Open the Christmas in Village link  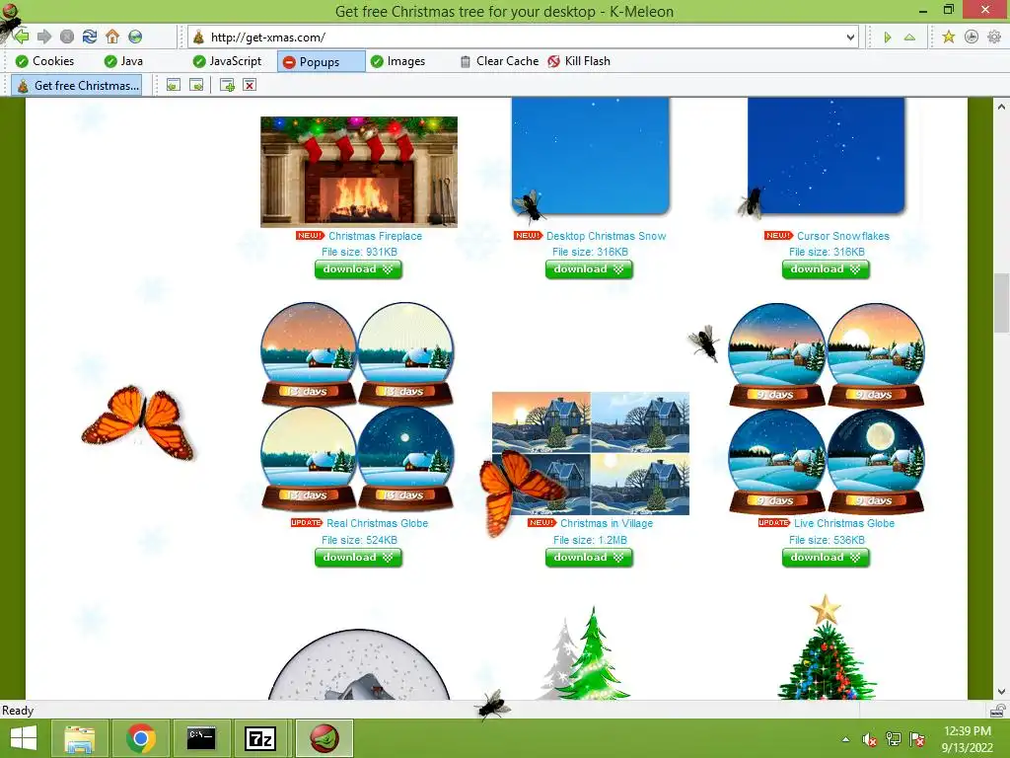point(607,523)
